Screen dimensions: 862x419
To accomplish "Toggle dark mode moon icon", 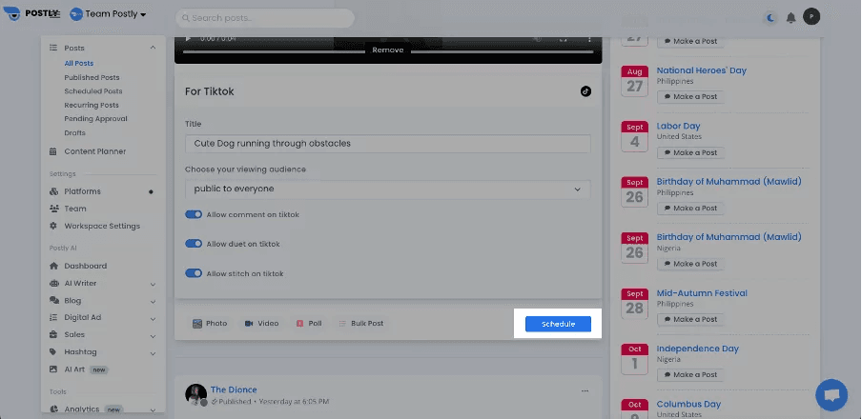I will coord(770,18).
